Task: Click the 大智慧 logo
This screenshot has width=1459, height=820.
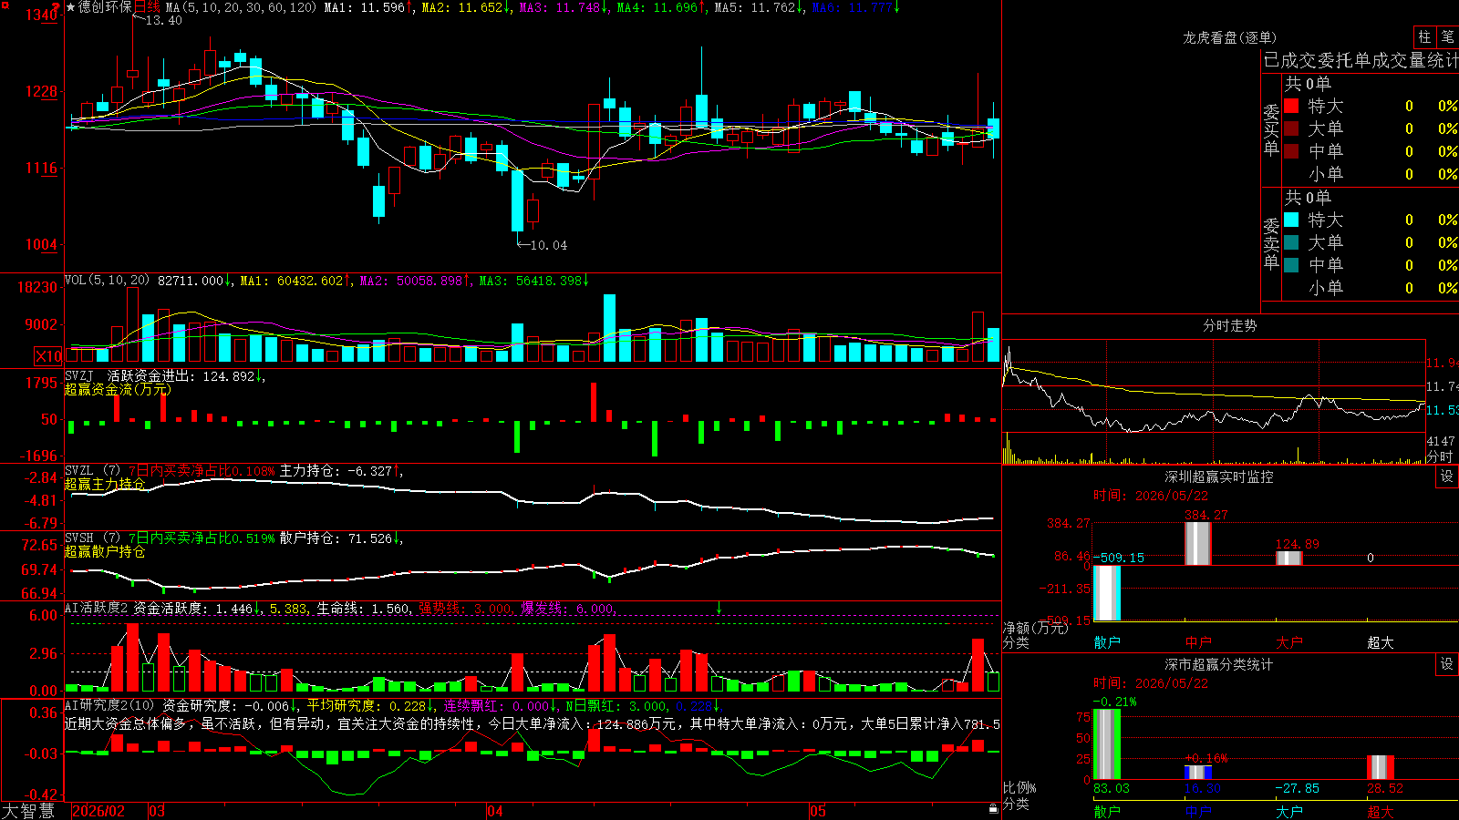Action: point(28,811)
